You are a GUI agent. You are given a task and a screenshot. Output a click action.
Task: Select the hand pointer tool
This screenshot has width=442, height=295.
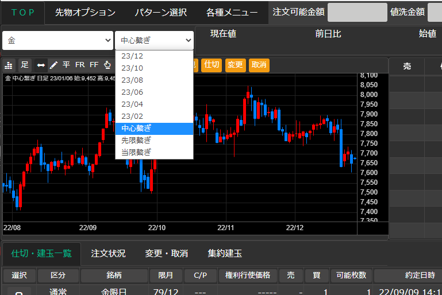click(106, 65)
